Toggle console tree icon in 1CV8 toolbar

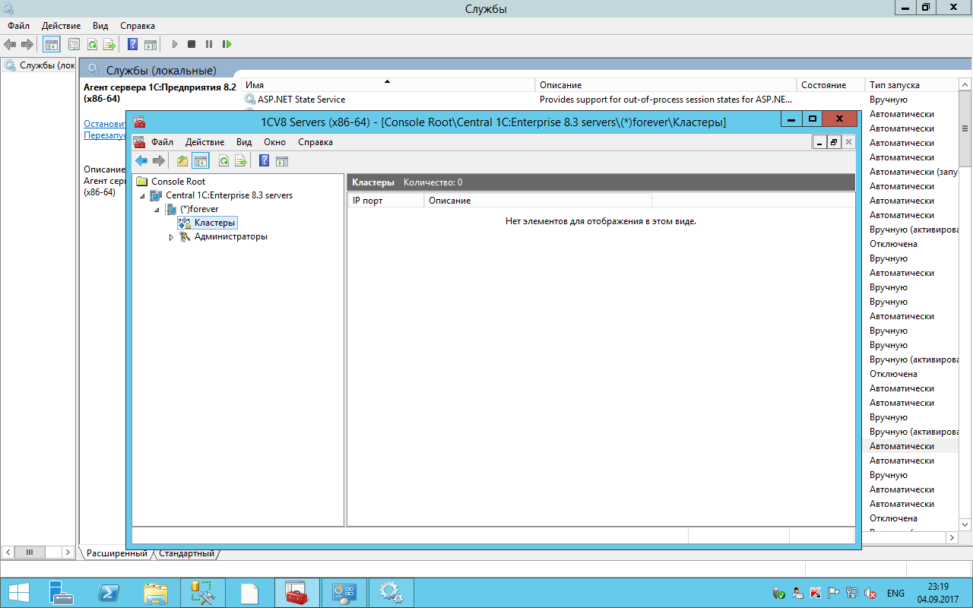coord(201,160)
